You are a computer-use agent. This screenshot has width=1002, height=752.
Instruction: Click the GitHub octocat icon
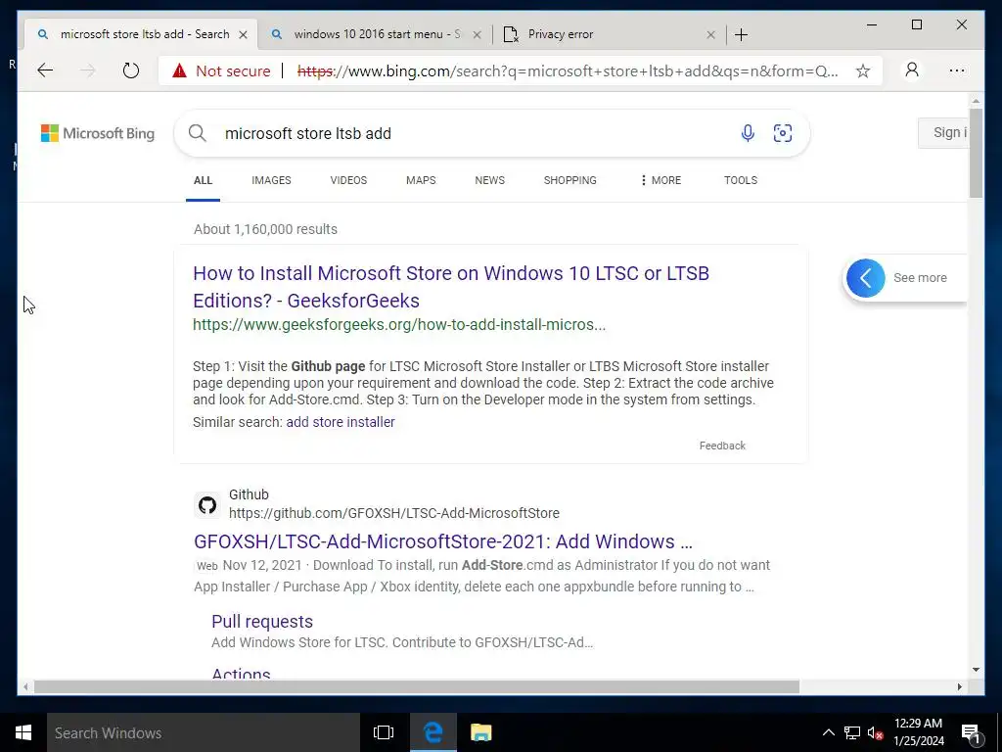207,506
